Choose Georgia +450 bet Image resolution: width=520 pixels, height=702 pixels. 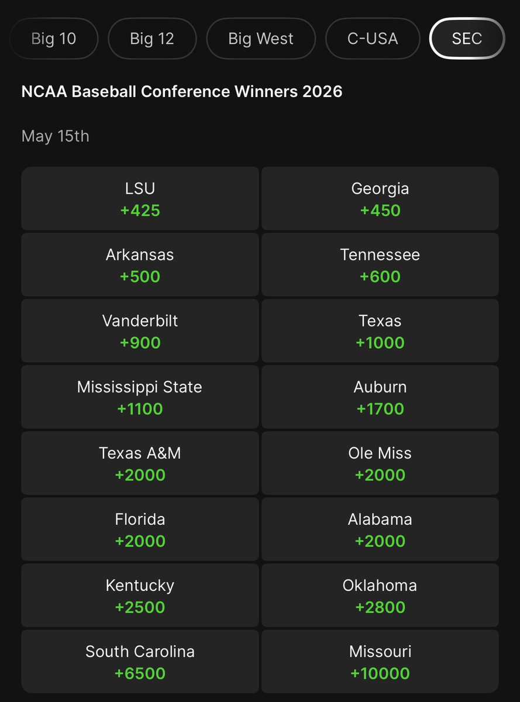(x=380, y=199)
